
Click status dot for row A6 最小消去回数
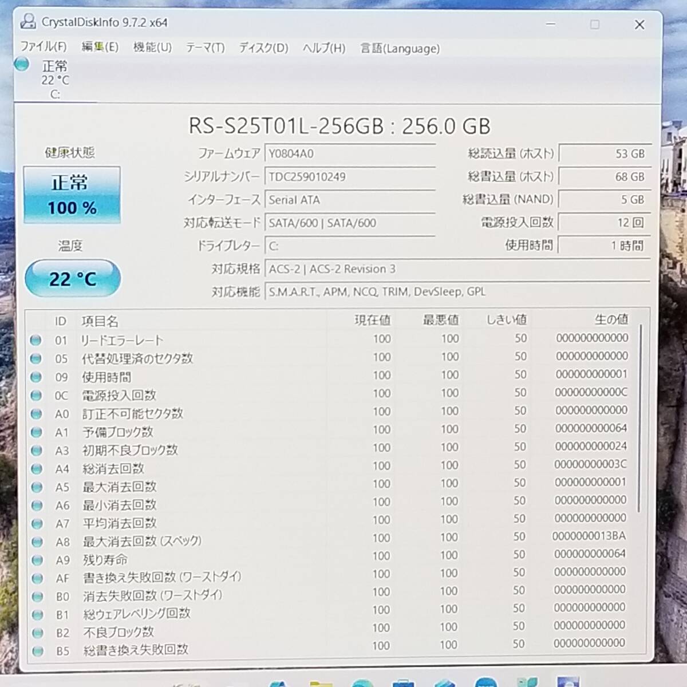37,505
